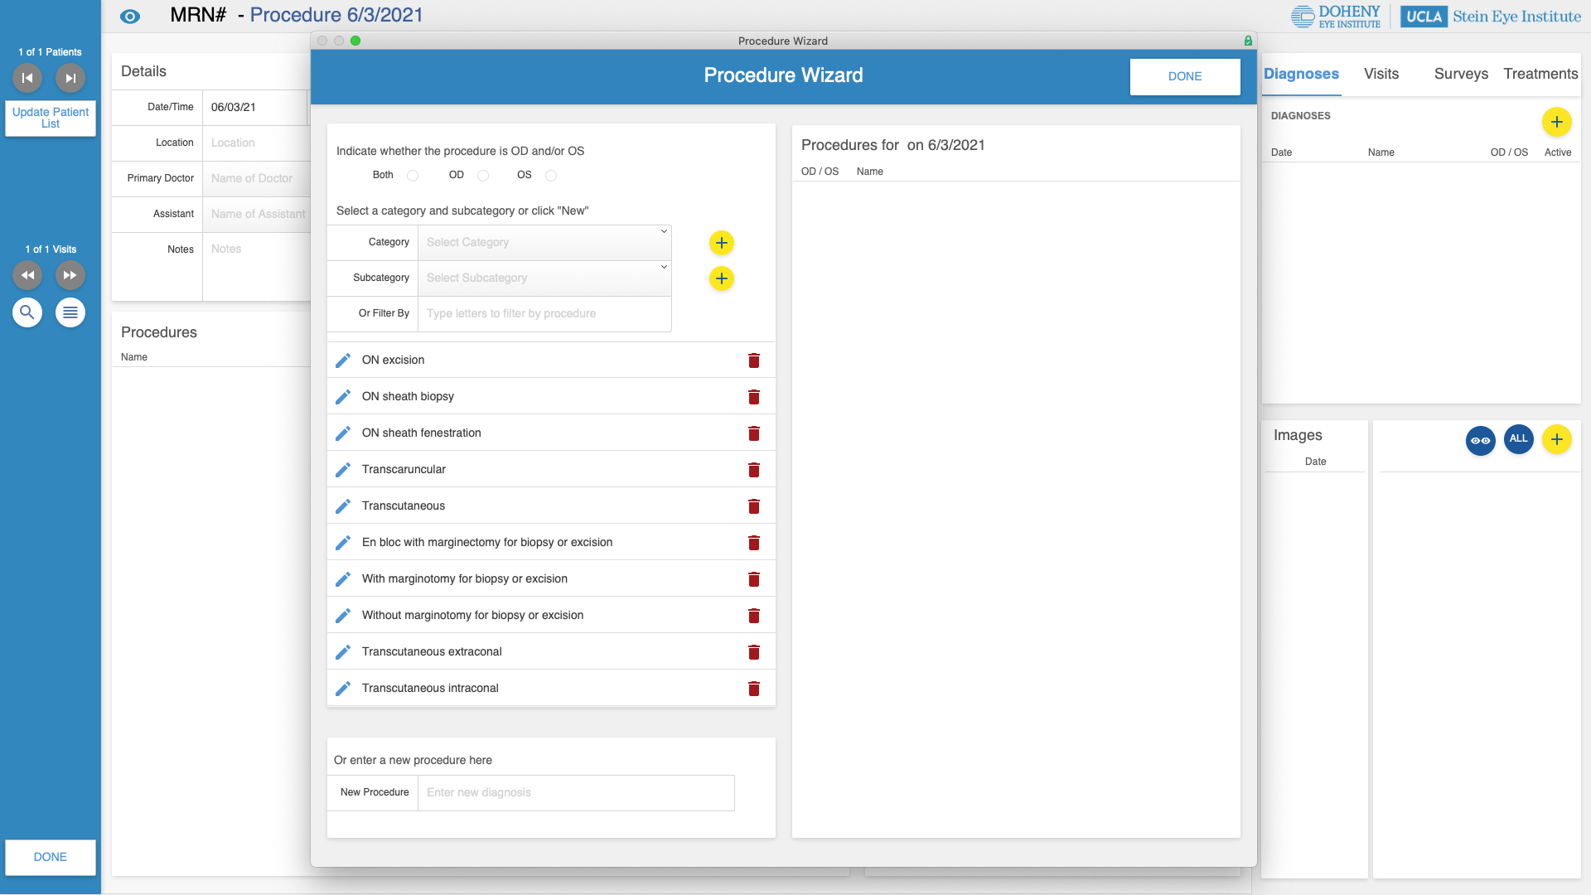This screenshot has height=895, width=1591.
Task: Switch to the Visits tab
Action: coord(1381,74)
